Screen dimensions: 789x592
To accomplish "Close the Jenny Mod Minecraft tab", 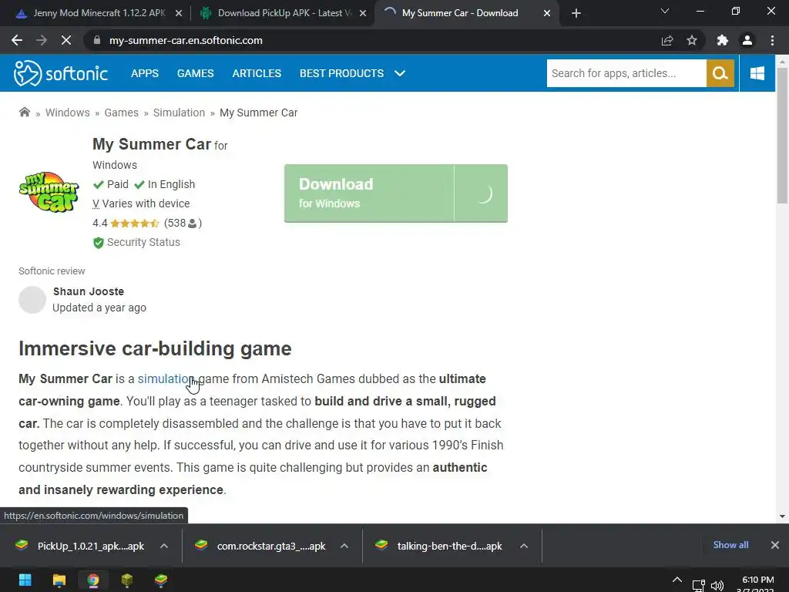I will coord(179,14).
